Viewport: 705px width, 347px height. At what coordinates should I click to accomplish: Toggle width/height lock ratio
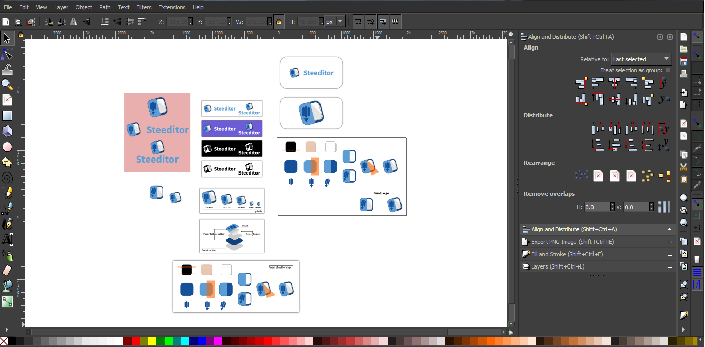point(279,22)
